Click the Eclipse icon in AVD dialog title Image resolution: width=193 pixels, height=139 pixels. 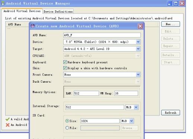32,26
